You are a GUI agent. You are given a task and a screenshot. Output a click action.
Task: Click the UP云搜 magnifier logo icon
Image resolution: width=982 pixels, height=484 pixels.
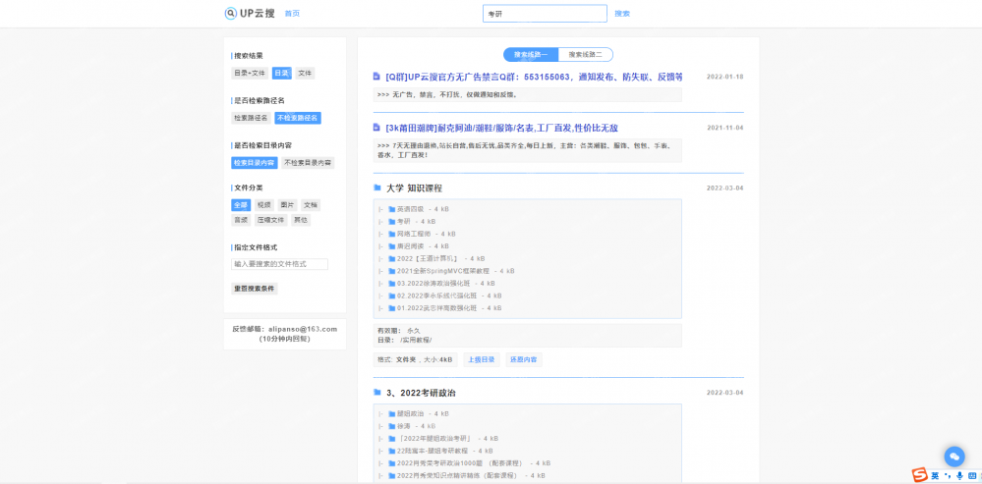tap(230, 13)
